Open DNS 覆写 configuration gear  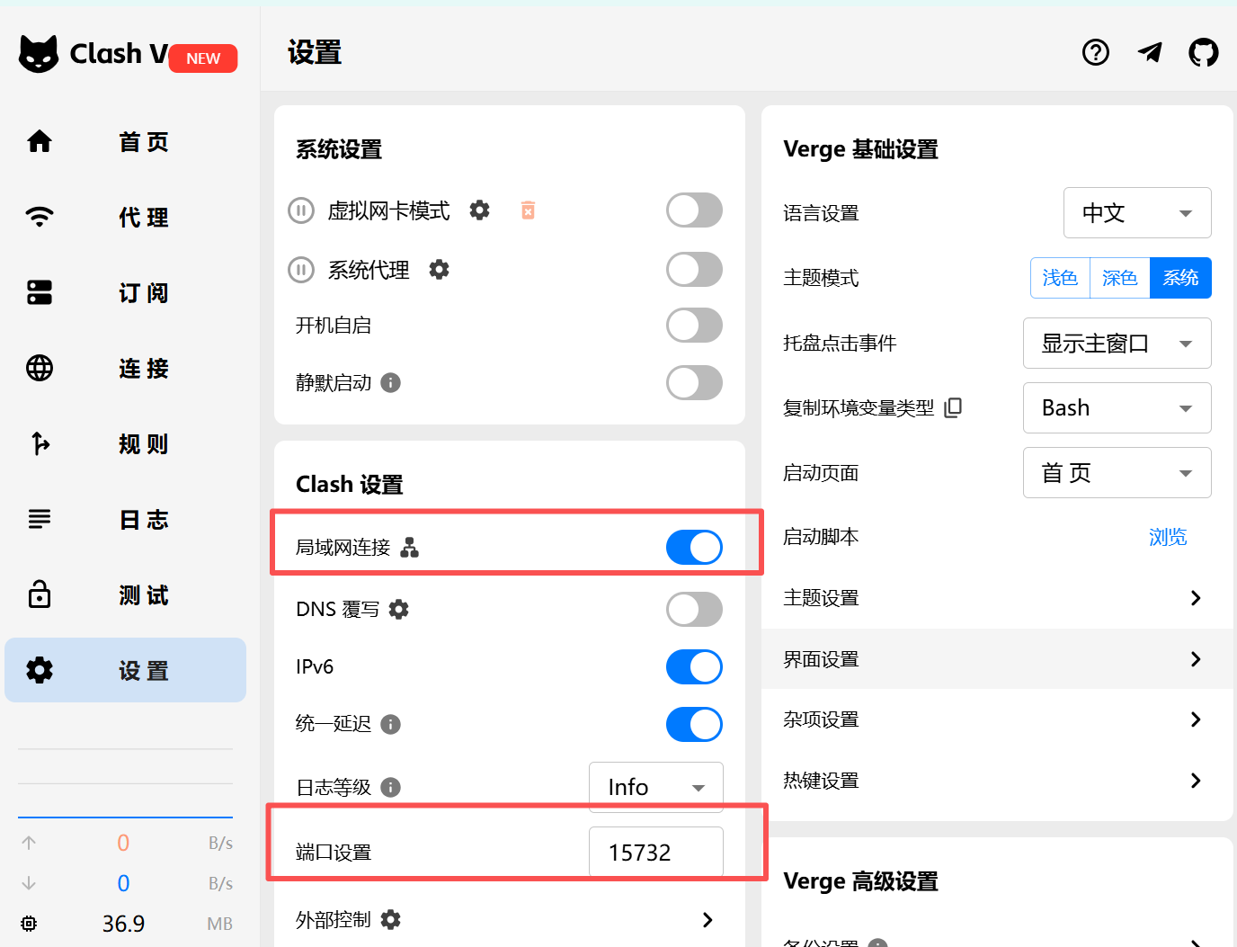[398, 609]
